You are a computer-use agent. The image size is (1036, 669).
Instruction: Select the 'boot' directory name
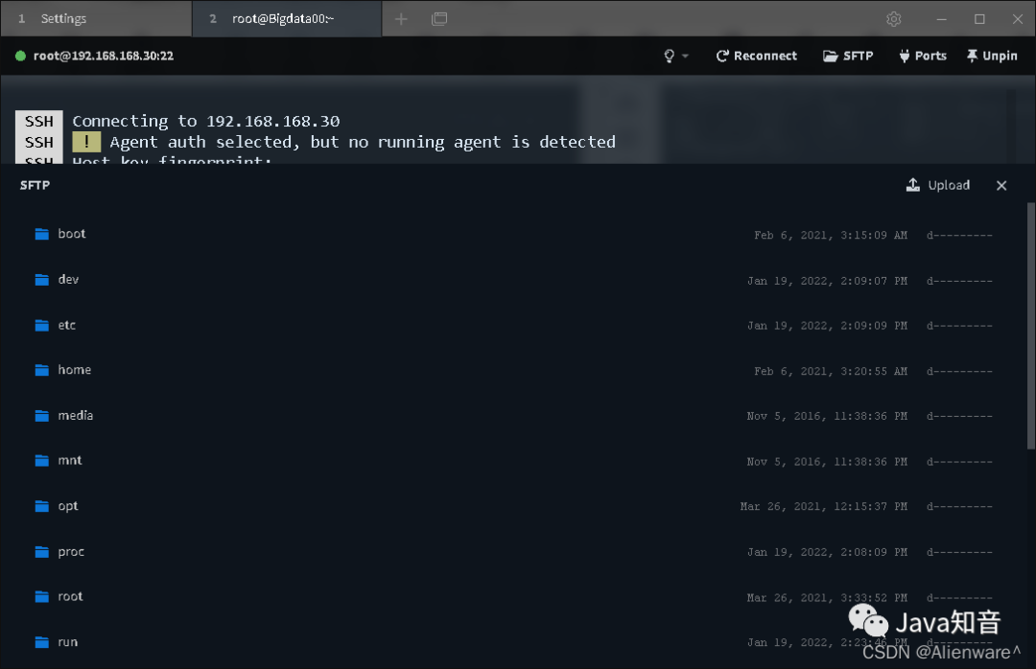[x=72, y=234]
